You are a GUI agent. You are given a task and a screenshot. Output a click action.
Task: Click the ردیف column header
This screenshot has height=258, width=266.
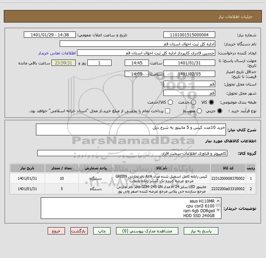tap(251, 168)
